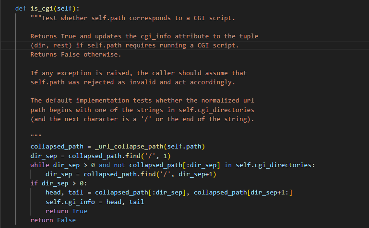Click the is_cgi function name
Viewport: 369px width, 228px height.
42,9
